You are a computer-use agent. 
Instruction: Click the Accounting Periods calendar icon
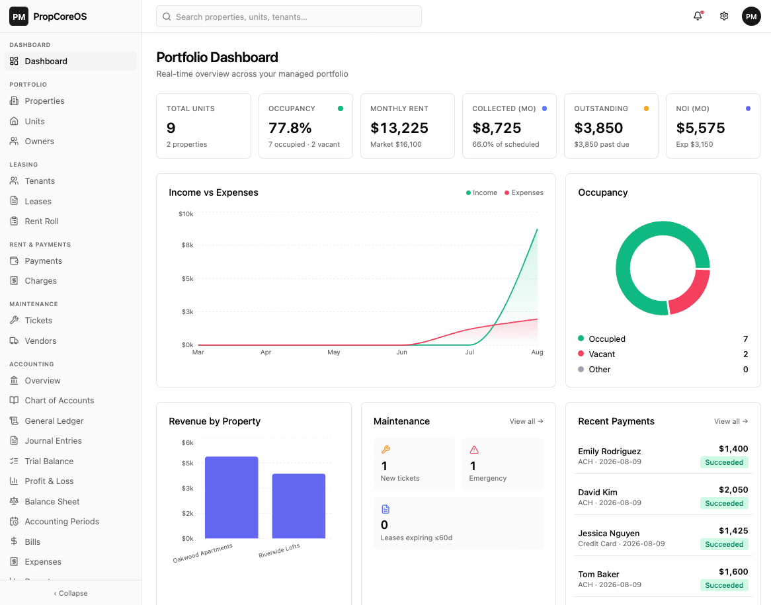click(x=15, y=522)
